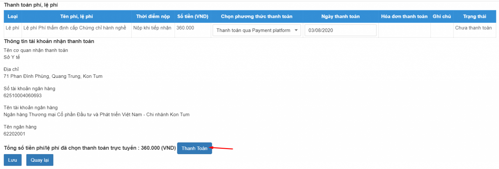Click the bank code 62202001
The image size is (499, 169).
point(14,134)
